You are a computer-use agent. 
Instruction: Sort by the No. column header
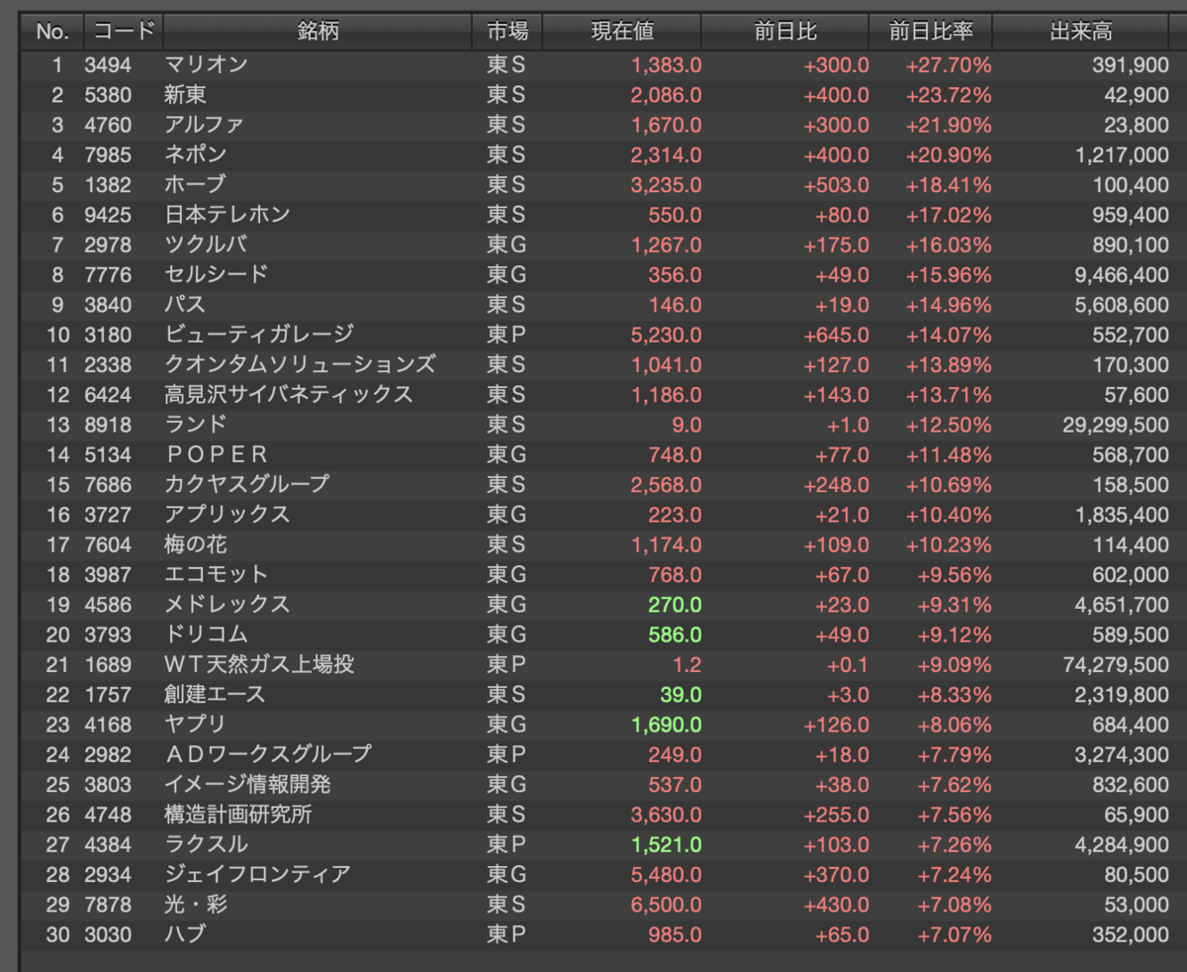coord(51,32)
